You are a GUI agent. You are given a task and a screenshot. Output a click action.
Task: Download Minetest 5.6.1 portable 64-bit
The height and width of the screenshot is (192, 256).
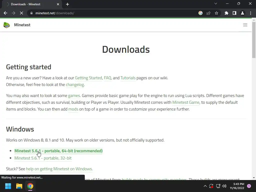click(x=58, y=151)
